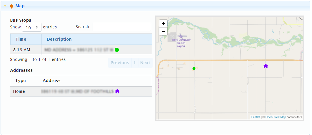
Task: Open the Show entries count dropdown
Action: (32, 27)
